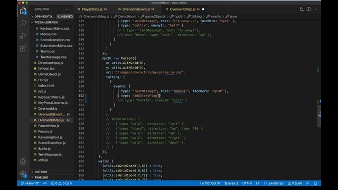Click the compare changes icon in editor toolbar

pyautogui.click(x=302, y=9)
